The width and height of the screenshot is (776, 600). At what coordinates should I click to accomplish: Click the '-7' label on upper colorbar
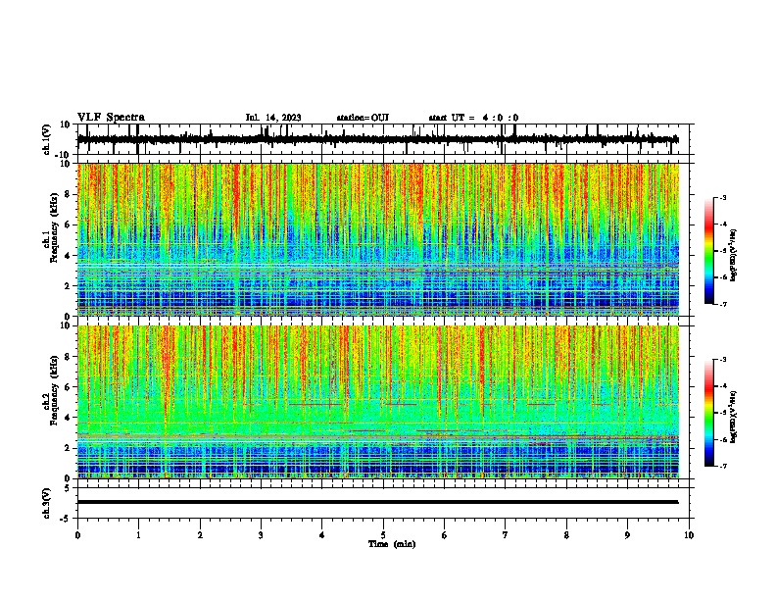(722, 304)
